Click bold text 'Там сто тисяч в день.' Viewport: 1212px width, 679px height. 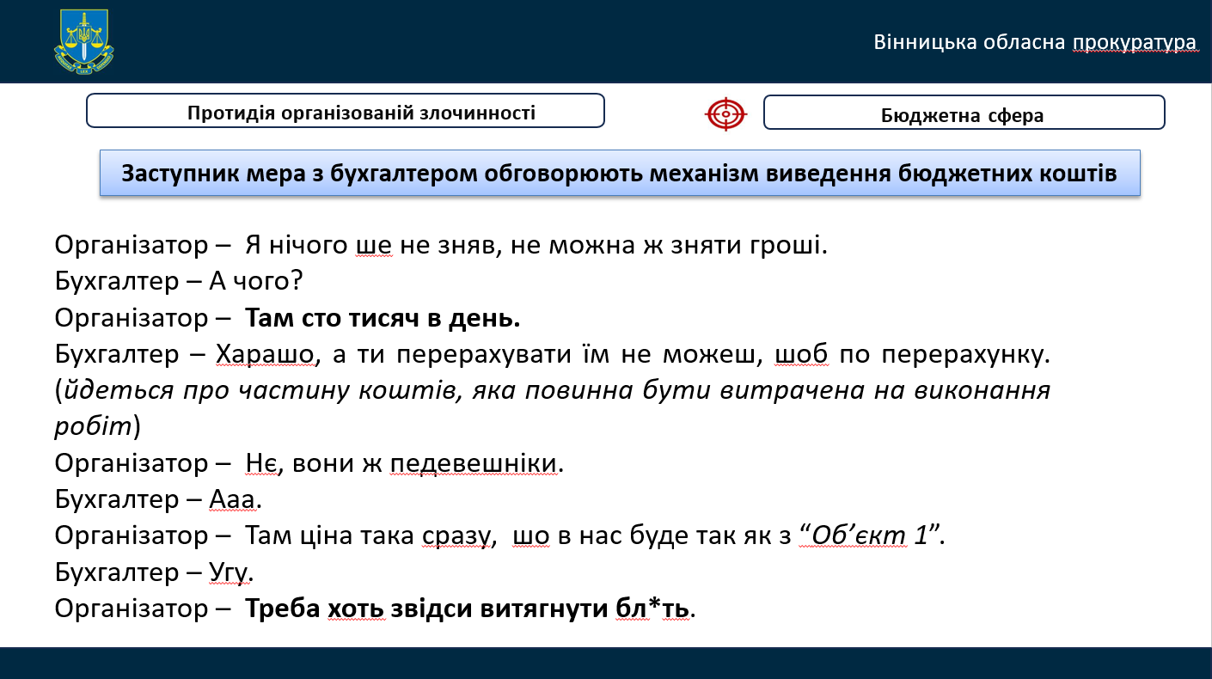click(383, 318)
